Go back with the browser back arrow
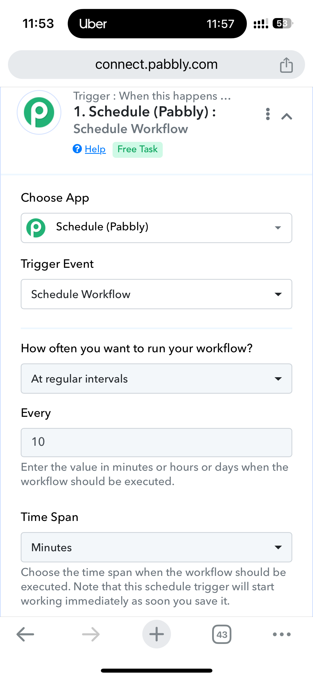 pos(25,634)
